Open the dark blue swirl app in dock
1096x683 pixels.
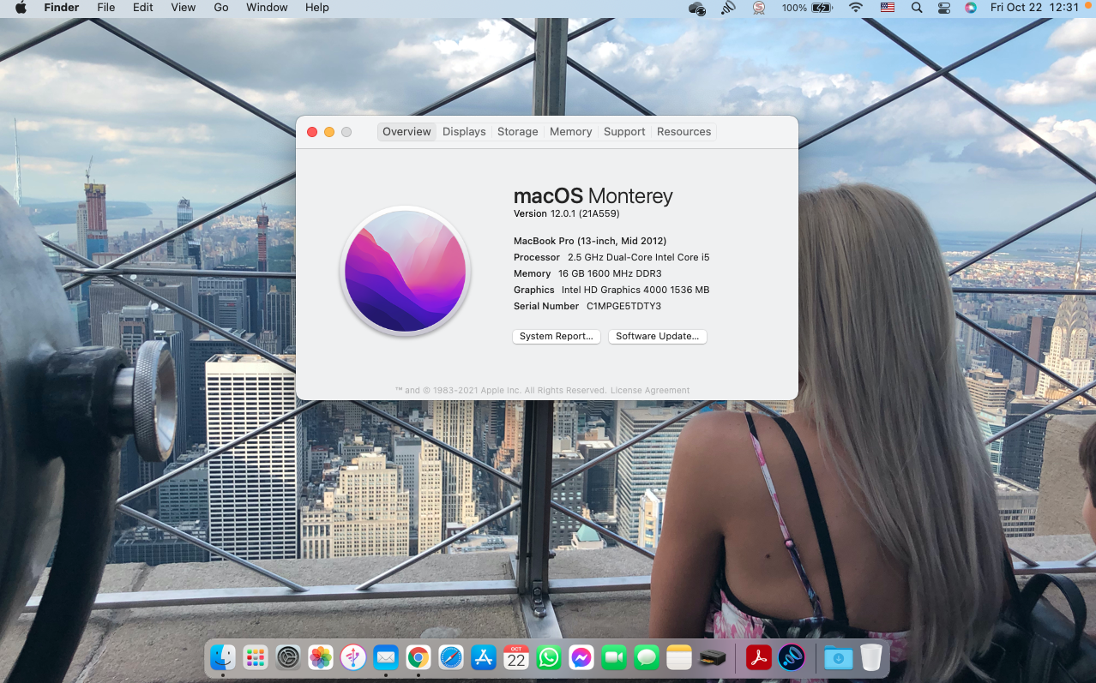792,657
